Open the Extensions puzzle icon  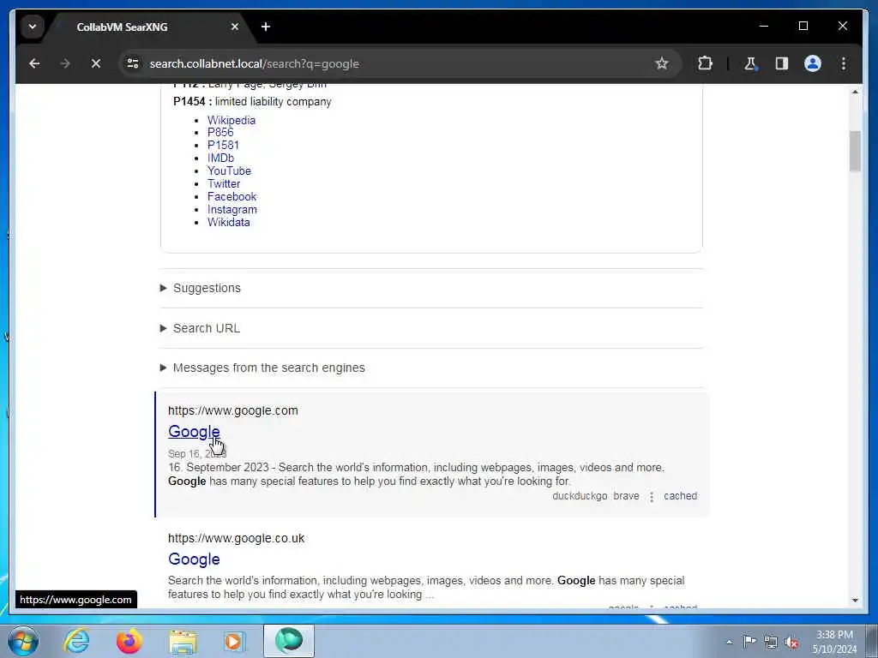pos(705,63)
